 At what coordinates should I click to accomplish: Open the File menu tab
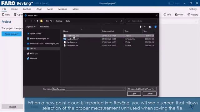(4, 9)
